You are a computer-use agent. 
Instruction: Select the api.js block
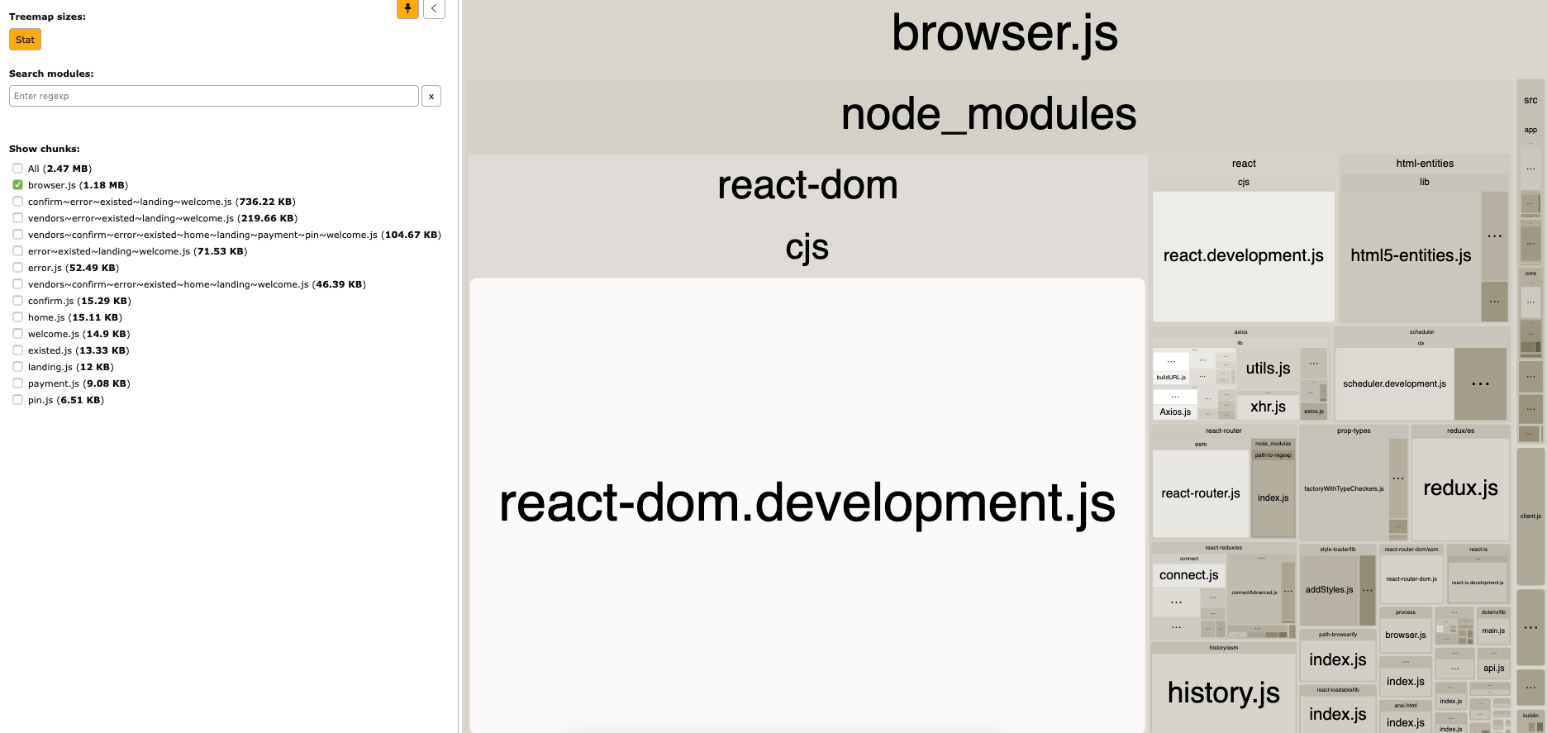point(1492,669)
